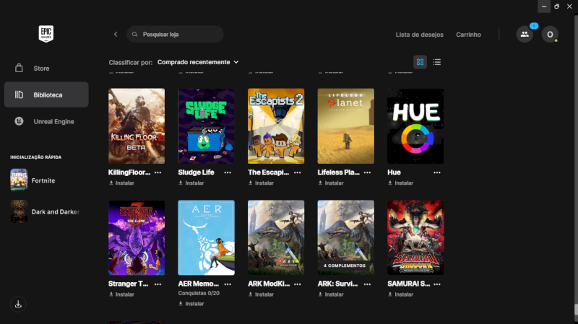
Task: Click the vertical scrollbar thumb
Action: coord(575,309)
